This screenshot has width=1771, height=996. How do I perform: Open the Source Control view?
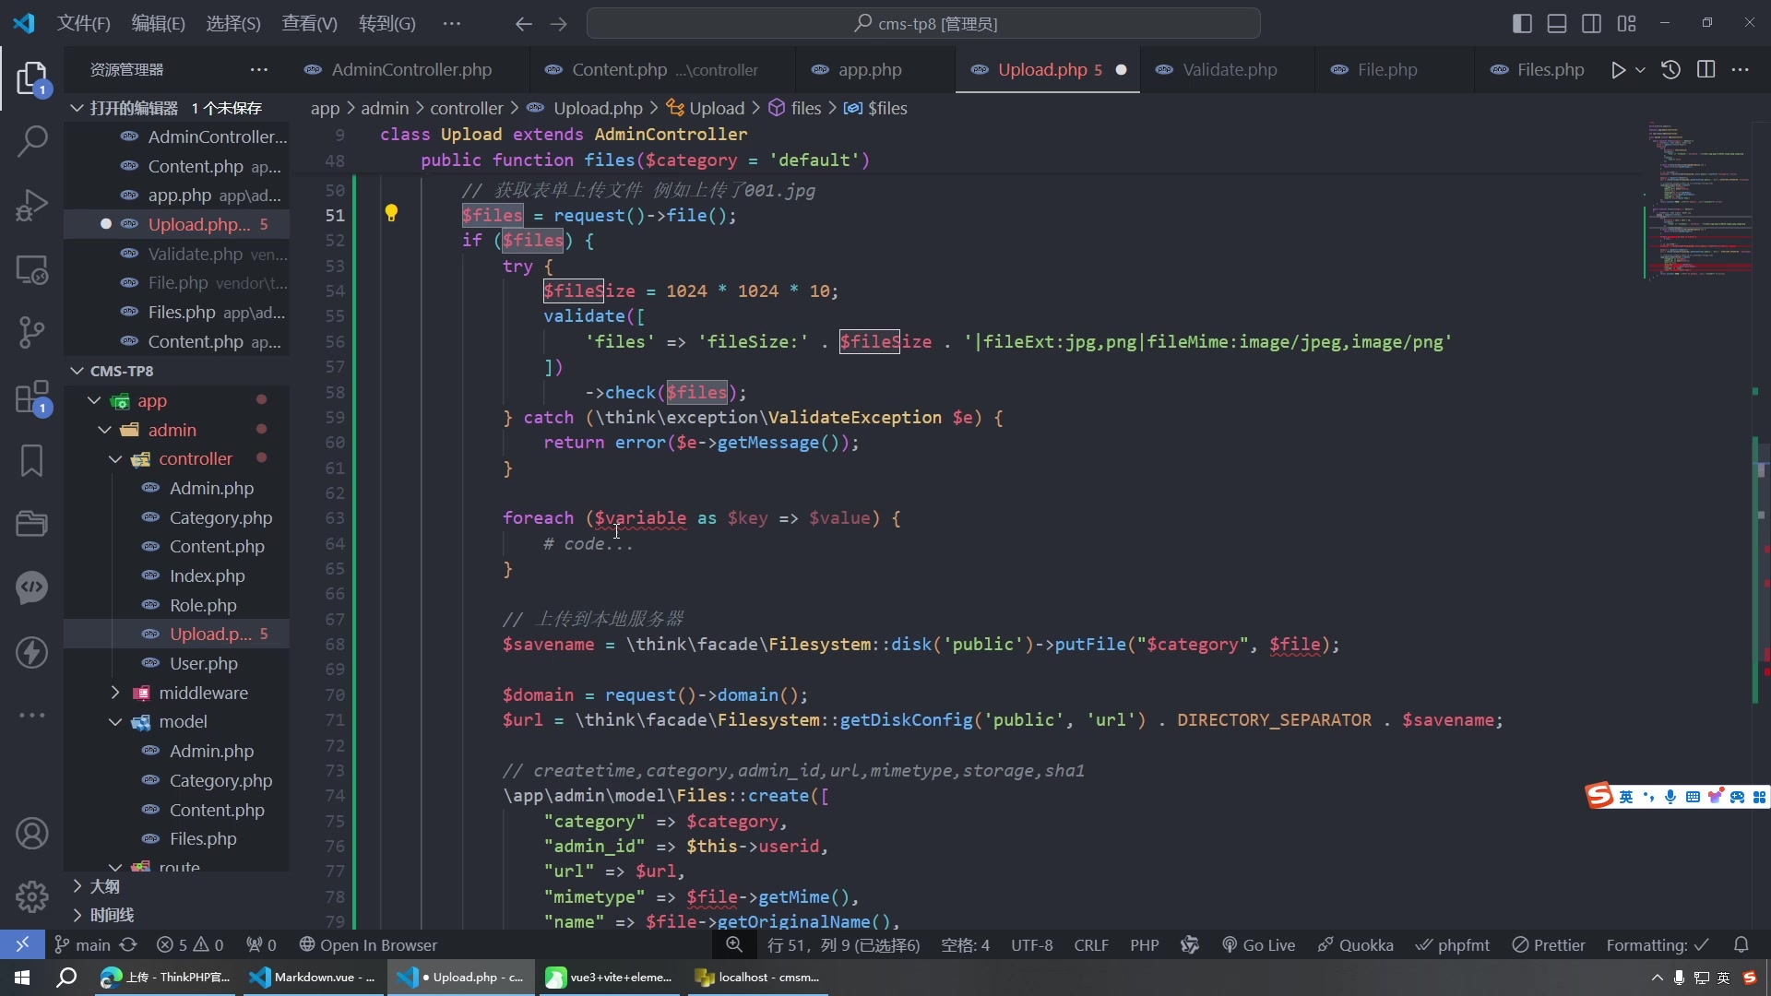tap(32, 332)
